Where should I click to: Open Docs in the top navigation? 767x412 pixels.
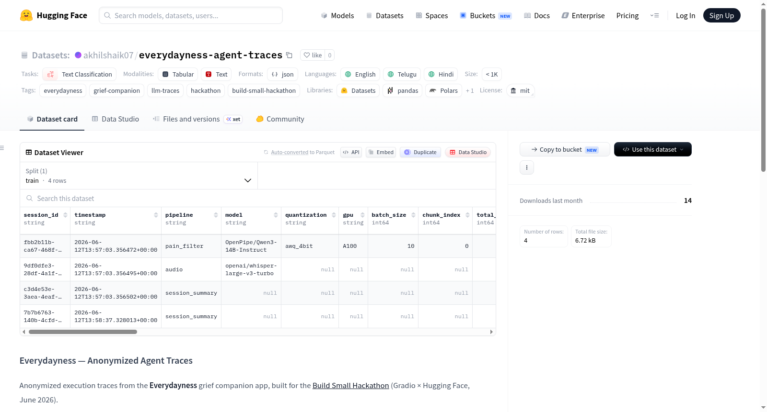[537, 15]
